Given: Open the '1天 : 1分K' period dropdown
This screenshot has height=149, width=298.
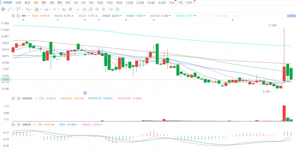Looking at the screenshot, I should coord(187,3).
